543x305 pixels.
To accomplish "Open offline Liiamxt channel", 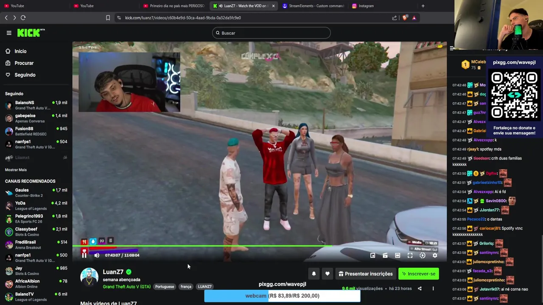I will point(36,158).
